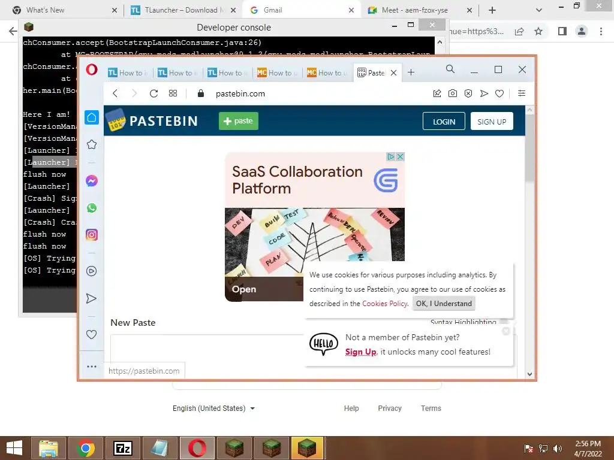Image resolution: width=614 pixels, height=460 pixels.
Task: Switch to first MC How to tab in Opera
Action: click(x=277, y=72)
